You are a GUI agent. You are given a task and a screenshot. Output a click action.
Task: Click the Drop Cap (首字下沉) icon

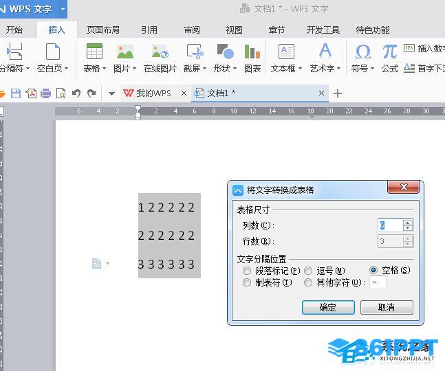409,68
